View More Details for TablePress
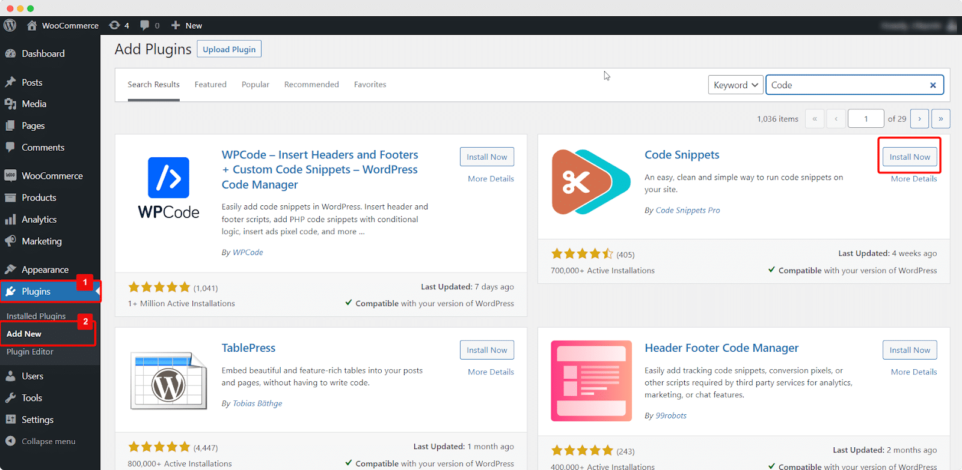This screenshot has width=962, height=470. (x=491, y=372)
